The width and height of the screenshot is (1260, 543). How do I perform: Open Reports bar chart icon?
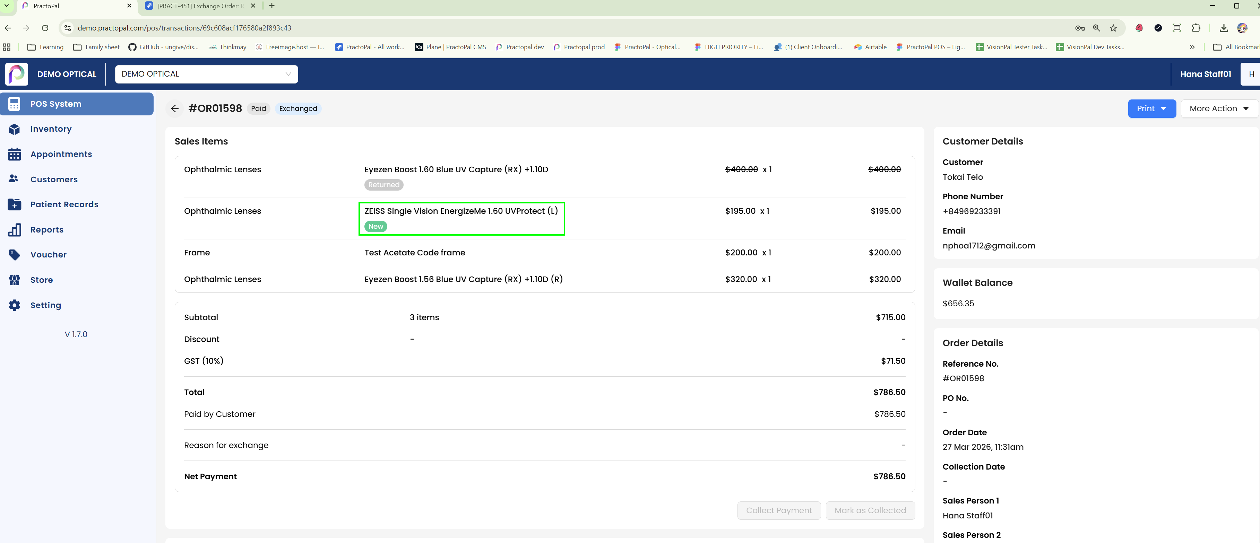pos(14,230)
